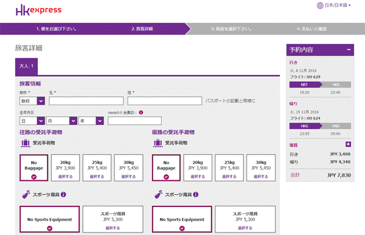Open the birth year 年 dropdown
Image resolution: width=365 pixels, height=235 pixels.
[x=91, y=121]
